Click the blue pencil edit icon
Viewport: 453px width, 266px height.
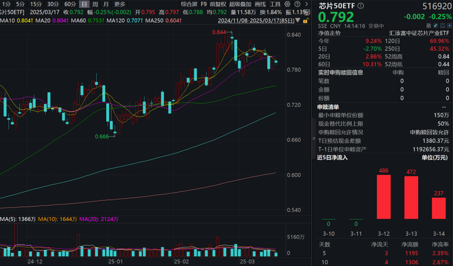tap(435, 25)
